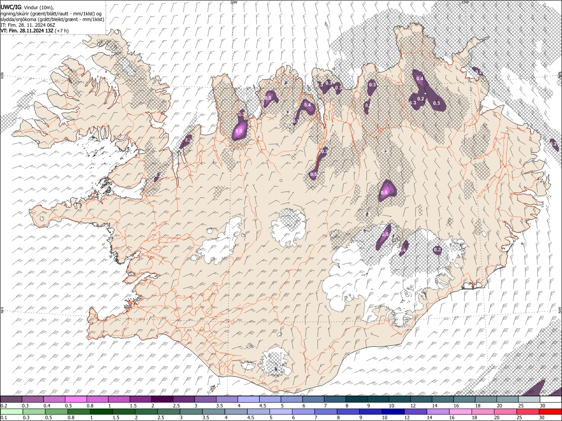Select the dark teal swatch at 8 in the top row
562x421 pixels.
tap(356, 400)
